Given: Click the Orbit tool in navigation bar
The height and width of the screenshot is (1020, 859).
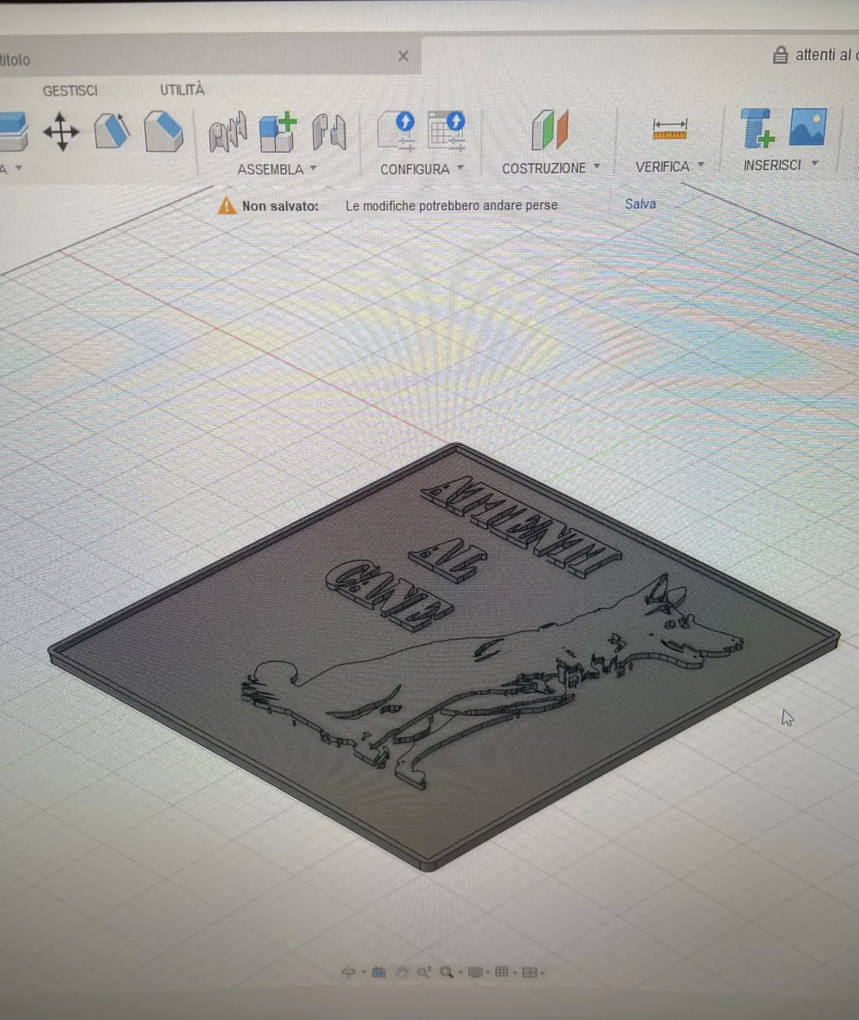Looking at the screenshot, I should [x=348, y=972].
